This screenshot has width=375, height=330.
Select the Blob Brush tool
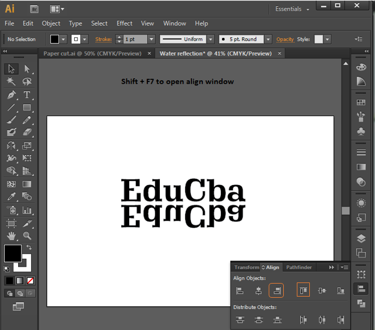tap(11, 132)
